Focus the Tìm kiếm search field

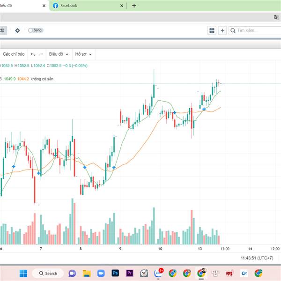point(255,30)
